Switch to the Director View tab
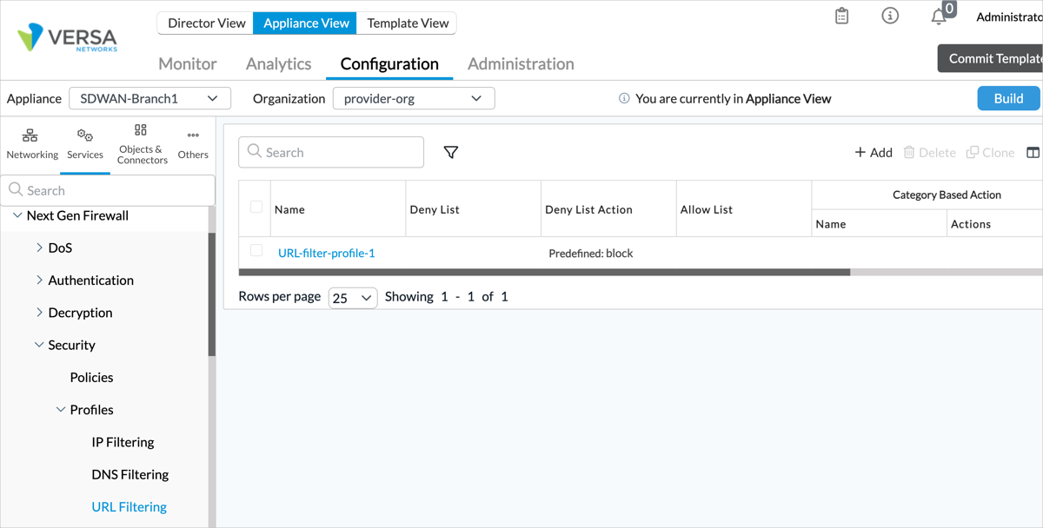Screen dimensions: 1043x528 (206, 23)
